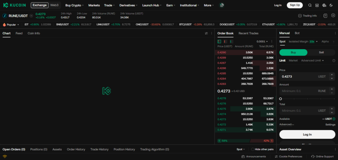Open the tutorial help book icon
Screen dimensions: 338x160
point(325,16)
